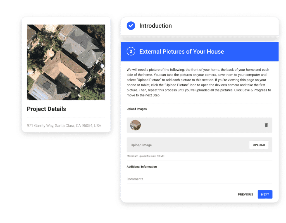Image resolution: width=286 pixels, height=223 pixels.
Task: Focus the Comments input field
Action: [x=199, y=179]
